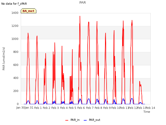Click the Feb 9 x-axis label

107,108
